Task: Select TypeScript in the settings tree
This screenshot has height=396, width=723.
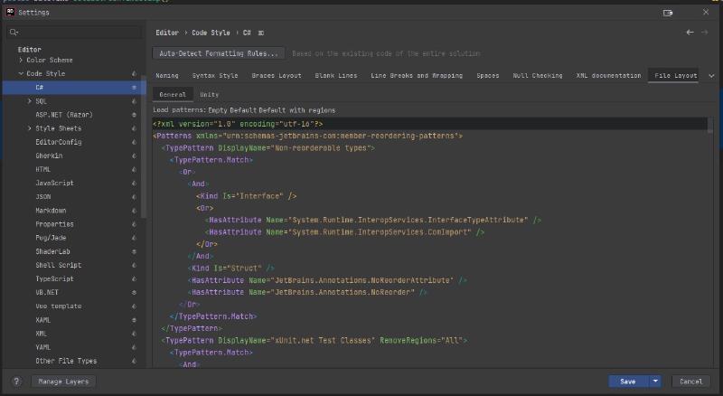Action: click(x=54, y=279)
